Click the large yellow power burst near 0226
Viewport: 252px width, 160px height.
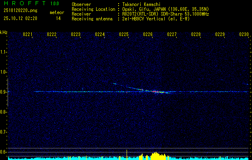click(158, 156)
